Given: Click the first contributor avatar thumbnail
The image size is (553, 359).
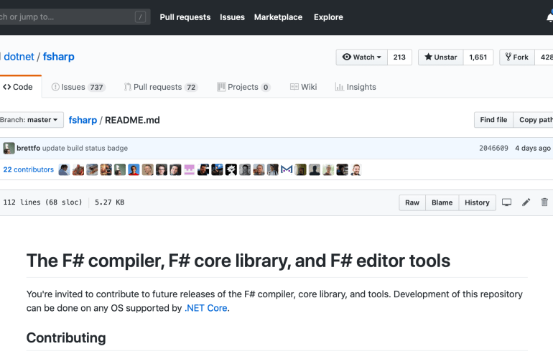Looking at the screenshot, I should pyautogui.click(x=65, y=170).
